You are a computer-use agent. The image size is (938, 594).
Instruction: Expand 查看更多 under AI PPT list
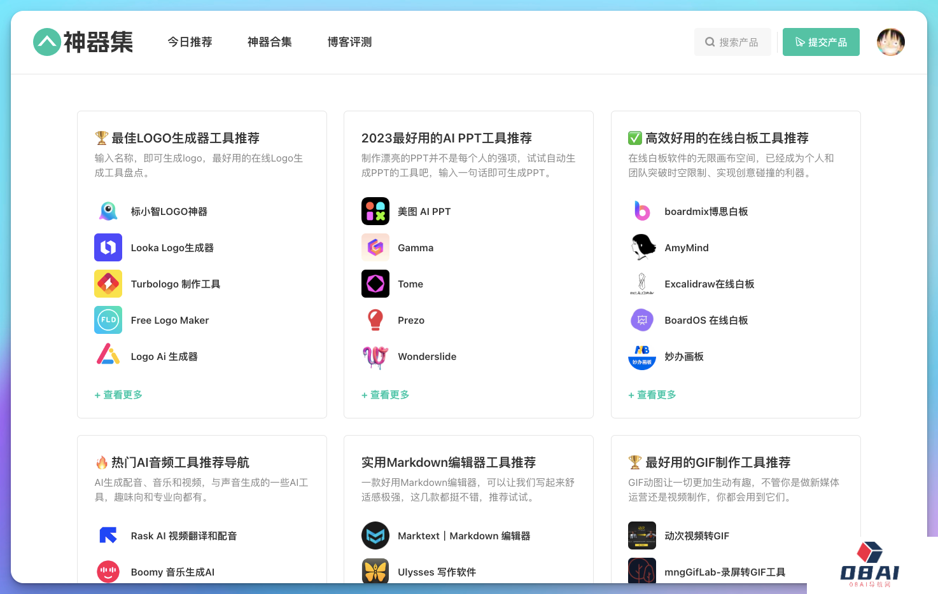(386, 395)
